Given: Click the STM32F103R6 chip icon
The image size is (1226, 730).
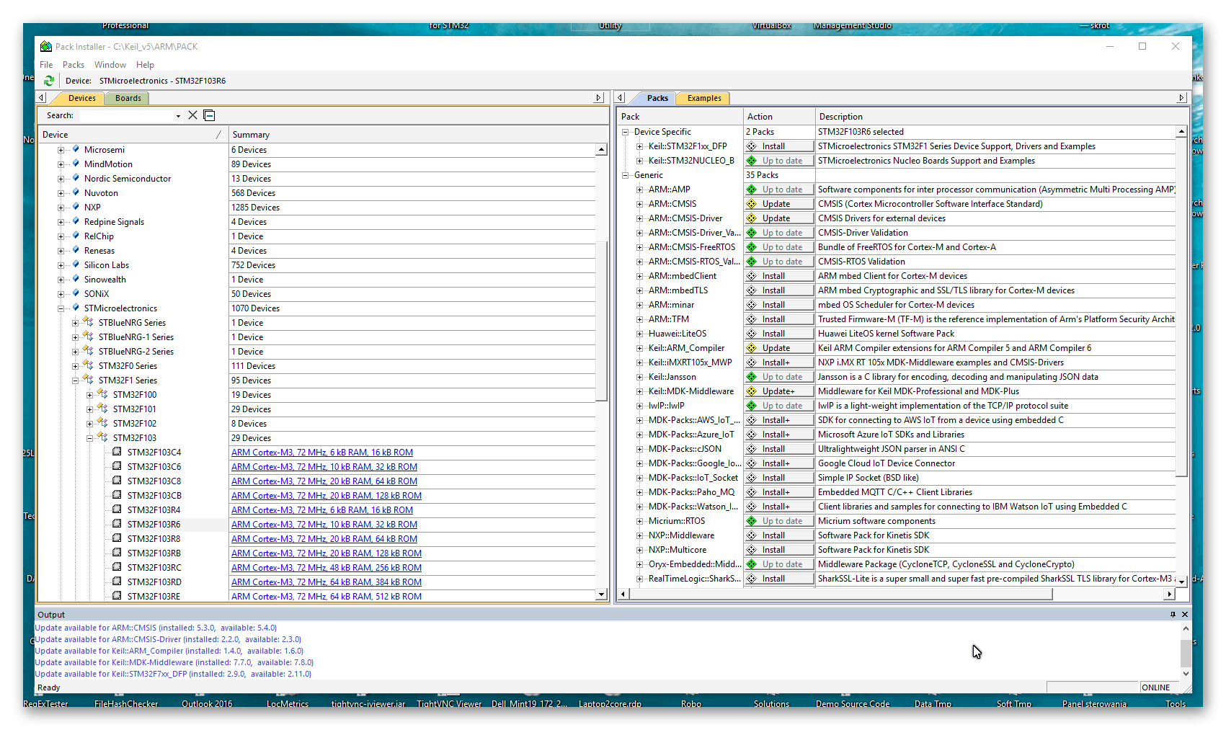Looking at the screenshot, I should [117, 524].
